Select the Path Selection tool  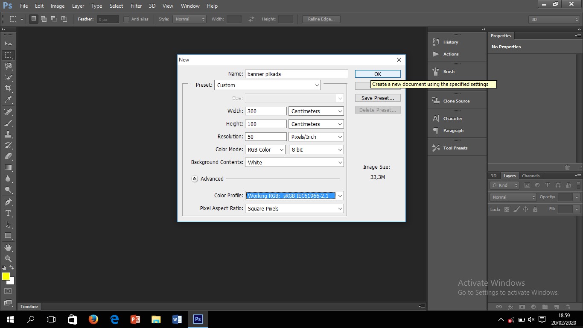click(x=8, y=224)
